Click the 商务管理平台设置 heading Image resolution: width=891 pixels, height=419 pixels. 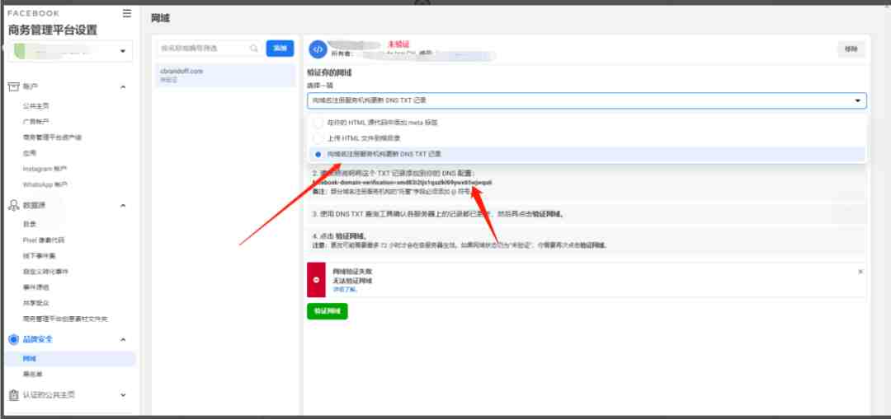[x=52, y=30]
